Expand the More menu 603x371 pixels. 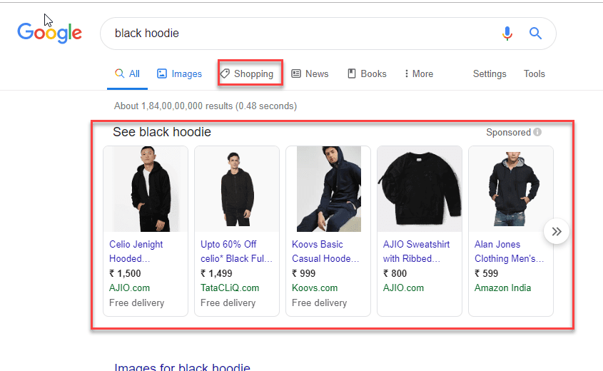point(418,73)
